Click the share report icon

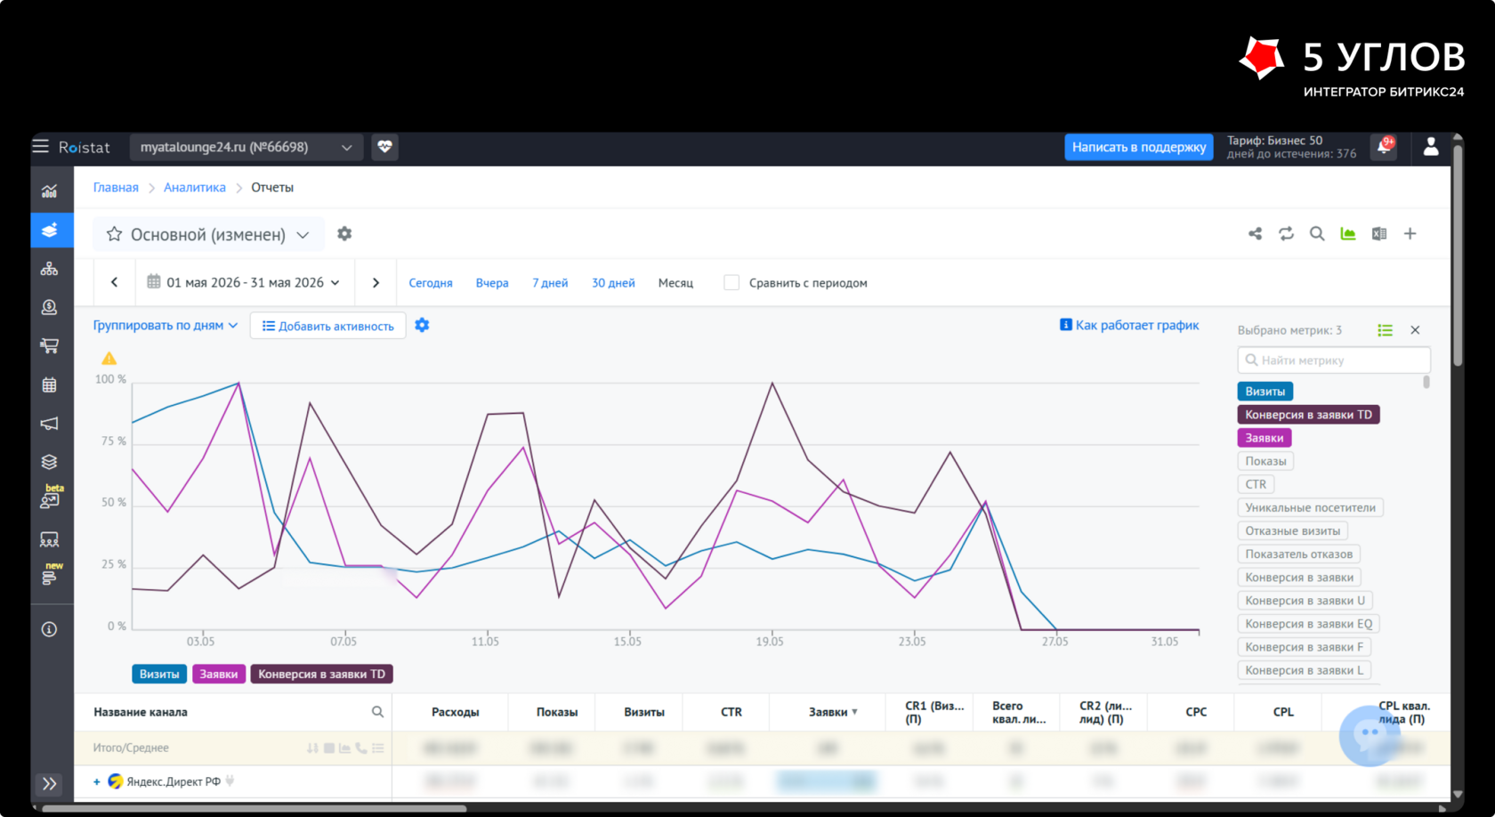coord(1255,233)
